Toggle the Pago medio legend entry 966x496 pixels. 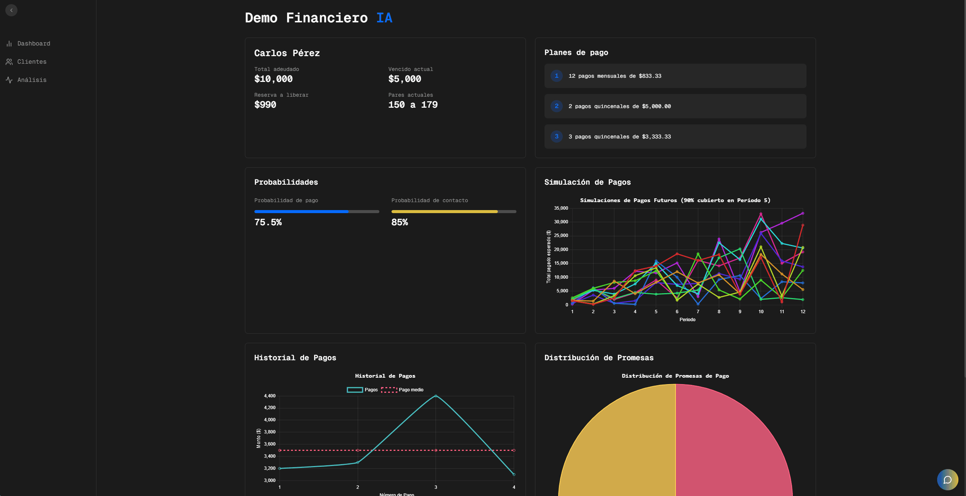[x=402, y=390]
